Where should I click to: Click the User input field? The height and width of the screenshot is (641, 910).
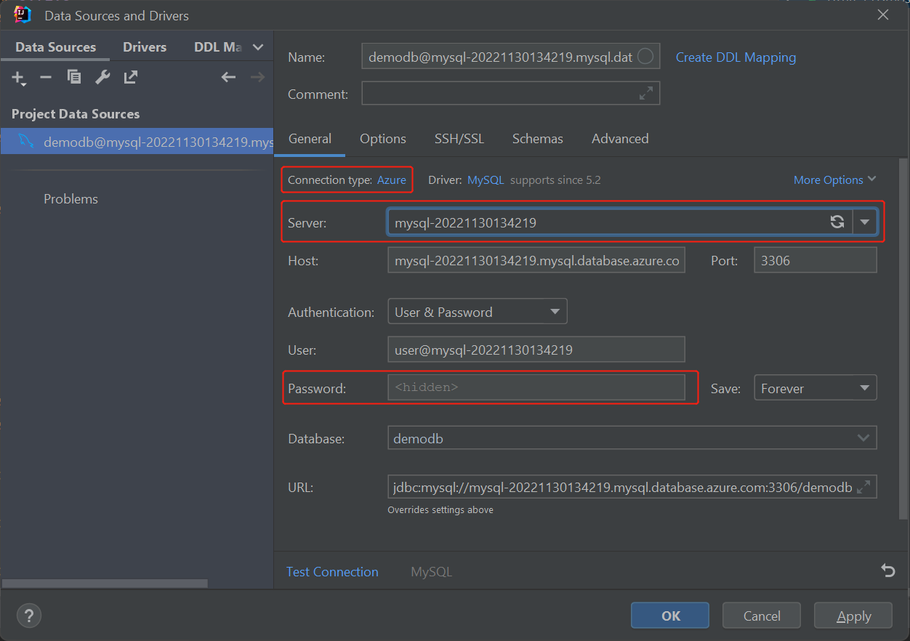(x=536, y=350)
